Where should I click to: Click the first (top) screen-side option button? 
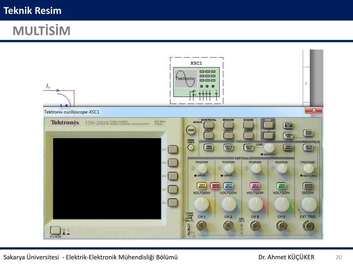[x=173, y=150]
